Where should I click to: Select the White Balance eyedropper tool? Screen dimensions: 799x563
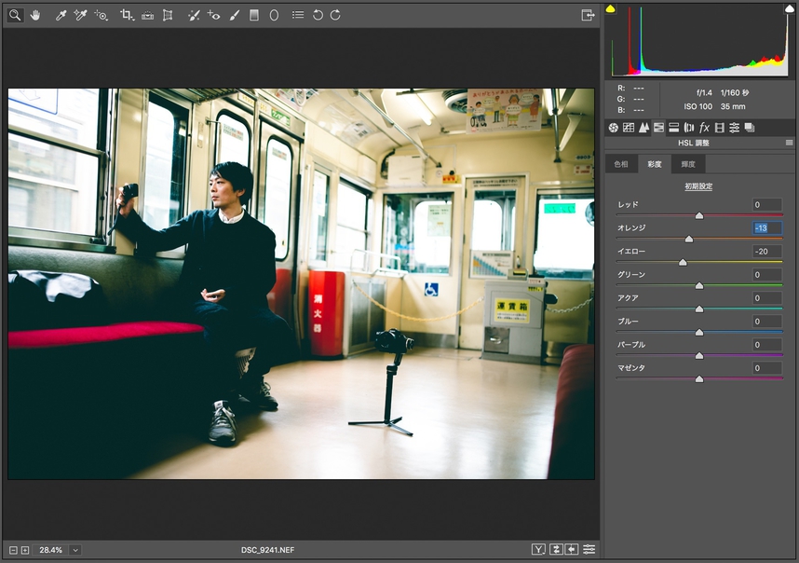coord(61,15)
